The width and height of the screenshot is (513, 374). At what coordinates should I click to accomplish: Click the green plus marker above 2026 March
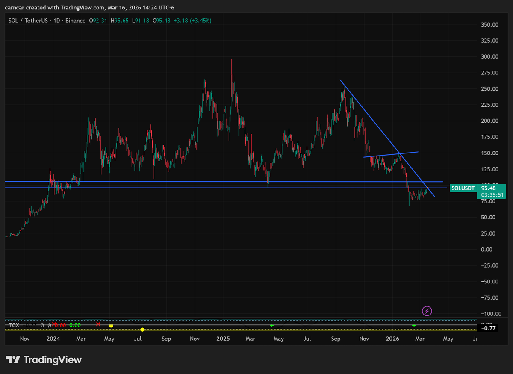(414, 326)
